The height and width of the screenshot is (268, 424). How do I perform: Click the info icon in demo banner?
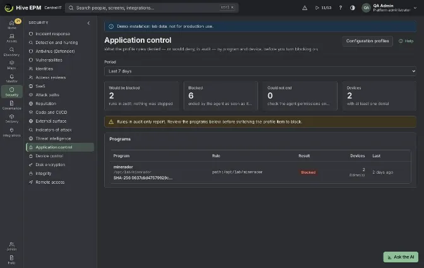click(111, 26)
